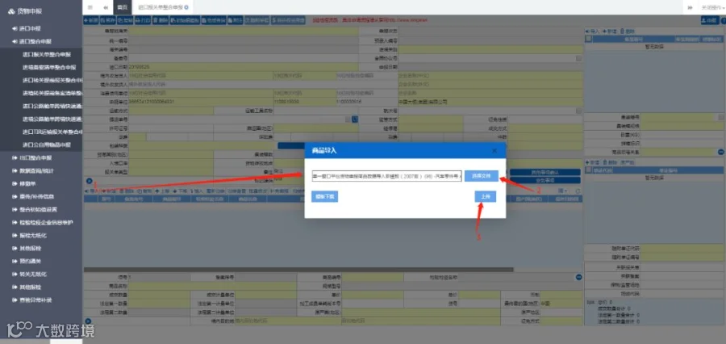This screenshot has height=344, width=726.
Task: Close the 商品导入 dialog with X
Action: [x=494, y=151]
